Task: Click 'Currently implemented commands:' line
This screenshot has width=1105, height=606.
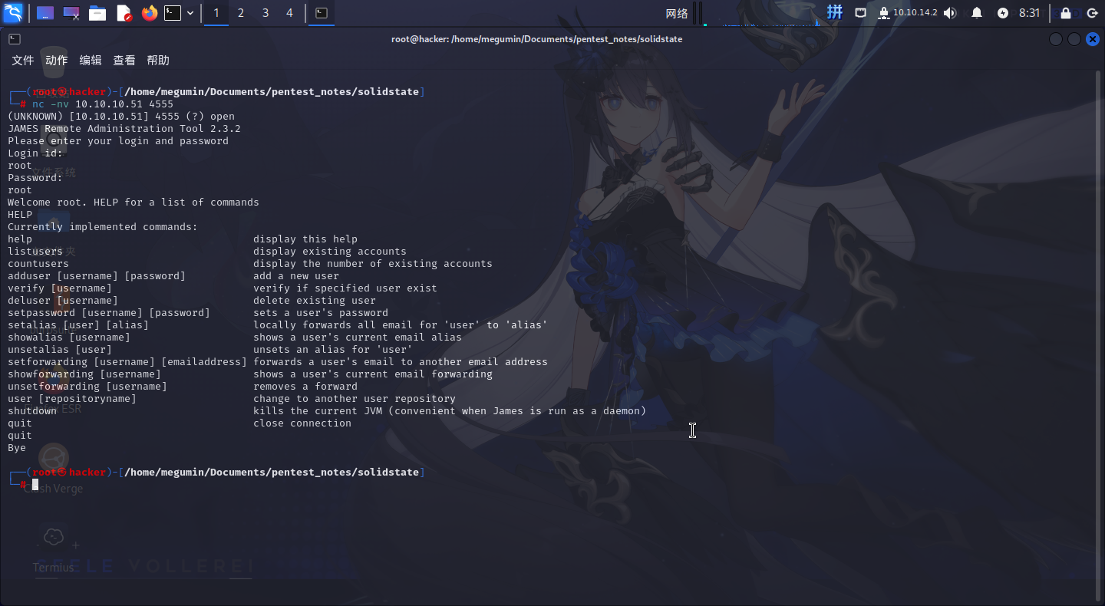Action: click(x=103, y=227)
